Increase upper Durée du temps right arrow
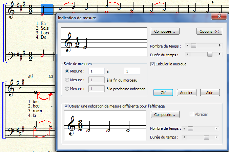The height and width of the screenshot is (152, 229). (220, 54)
